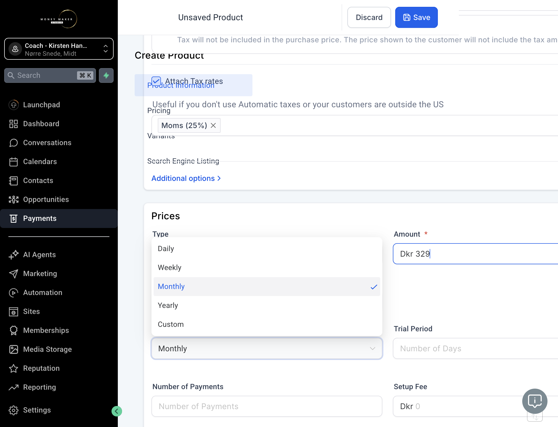Open the Product Information section tab

click(194, 85)
